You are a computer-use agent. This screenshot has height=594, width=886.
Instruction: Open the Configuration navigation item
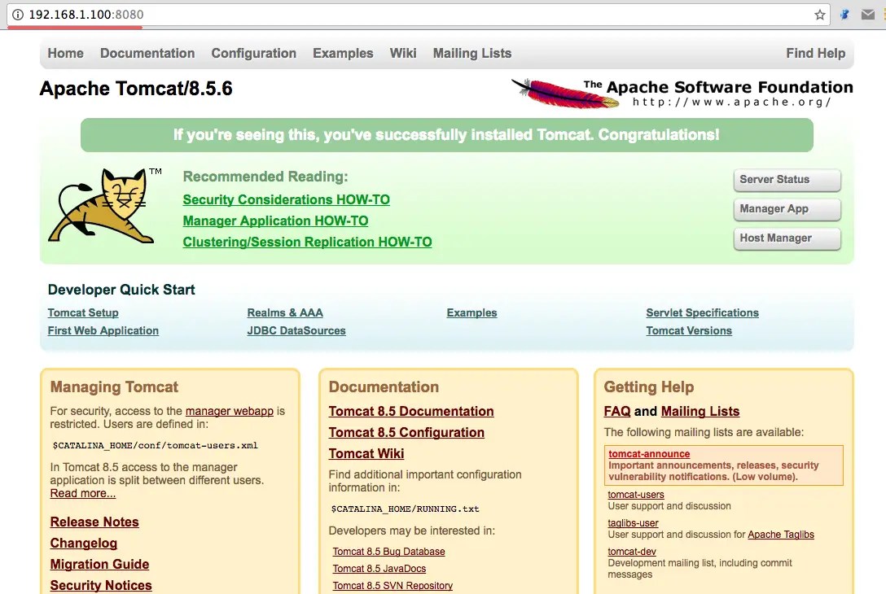253,53
